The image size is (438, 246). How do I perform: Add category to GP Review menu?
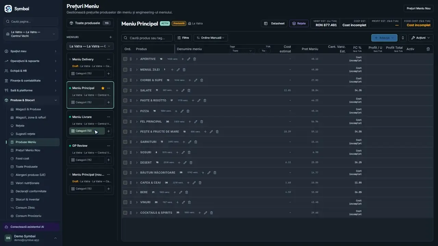[x=108, y=160]
